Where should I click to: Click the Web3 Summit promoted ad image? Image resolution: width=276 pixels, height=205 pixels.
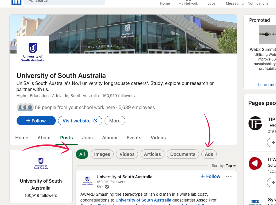(x=267, y=34)
